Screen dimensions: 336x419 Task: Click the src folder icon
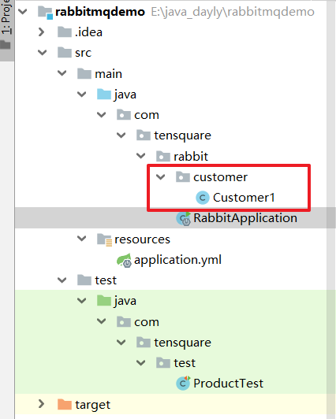[65, 53]
